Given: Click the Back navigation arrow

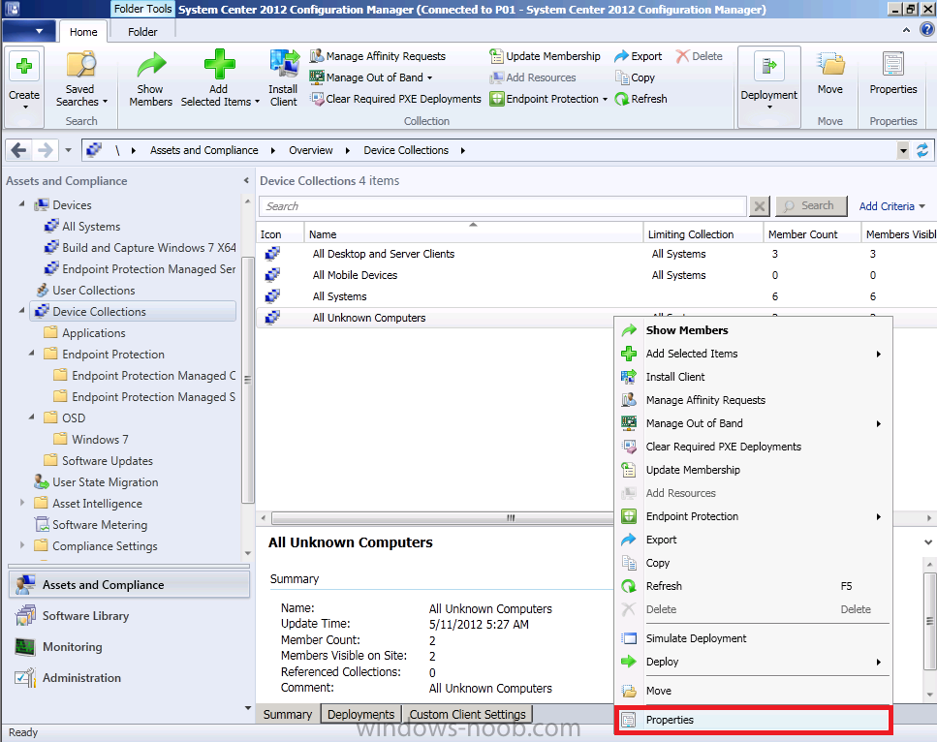Looking at the screenshot, I should (x=18, y=150).
